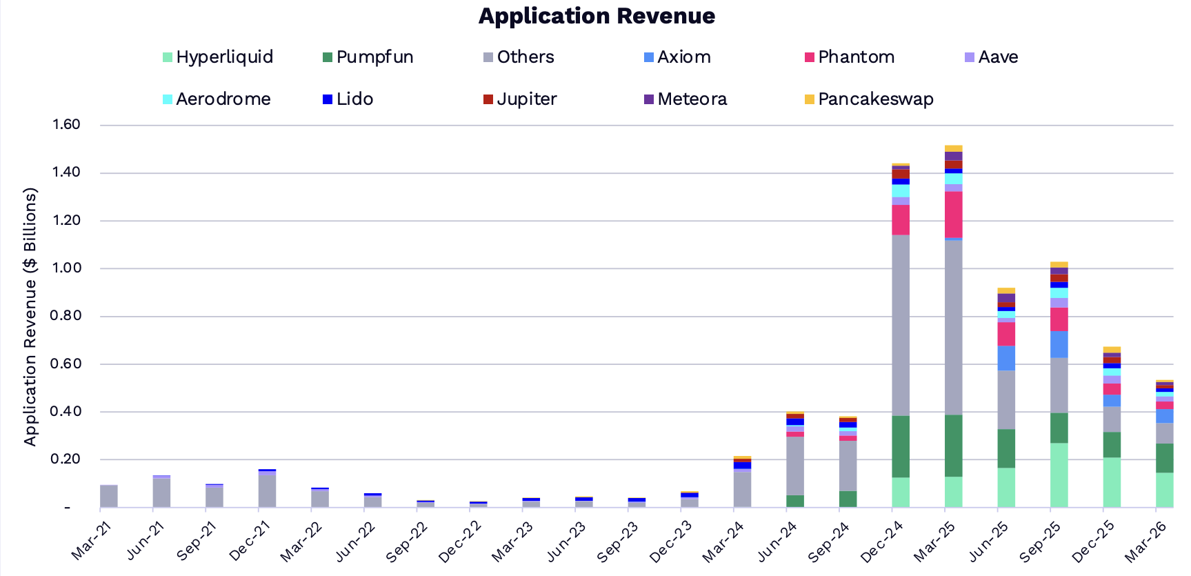The image size is (1191, 576).
Task: Click the Dec-24 x-axis label
Action: (x=882, y=542)
